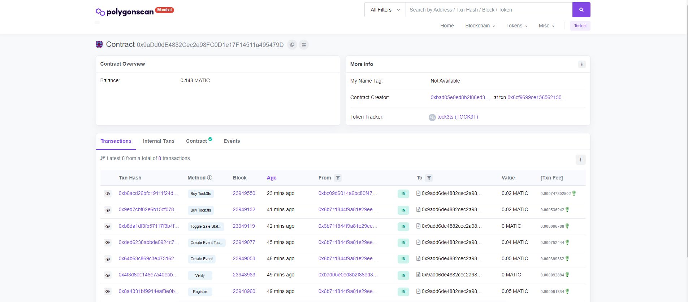
Task: Switch to the Transactions tab
Action: [x=116, y=141]
